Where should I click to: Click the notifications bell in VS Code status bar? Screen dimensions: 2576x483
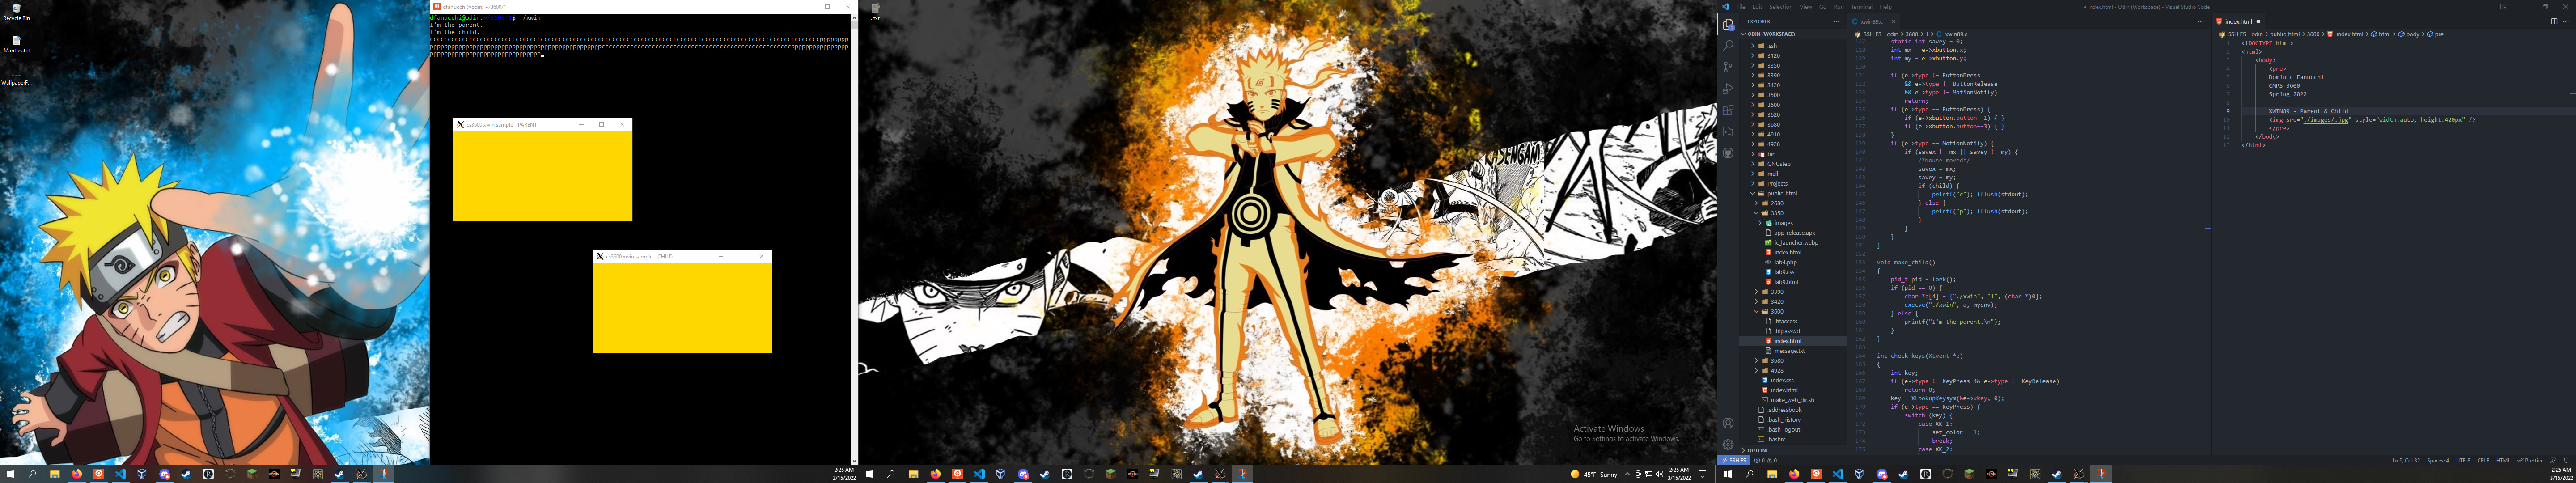coord(2566,461)
